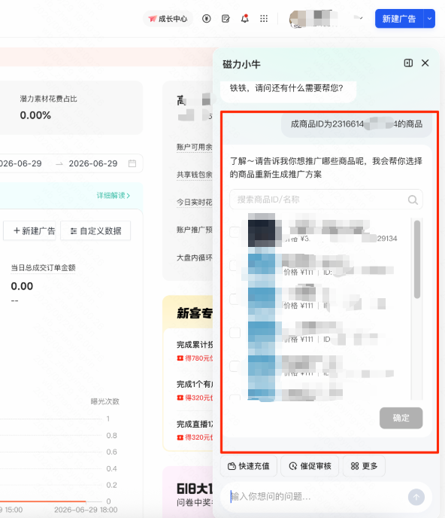Toggle side panel layout icon in 磁力小牛
Image resolution: width=445 pixels, height=518 pixels.
pyautogui.click(x=408, y=63)
